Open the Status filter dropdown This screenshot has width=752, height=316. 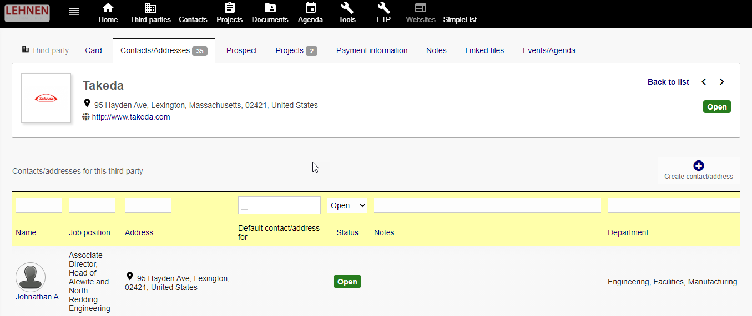(347, 205)
